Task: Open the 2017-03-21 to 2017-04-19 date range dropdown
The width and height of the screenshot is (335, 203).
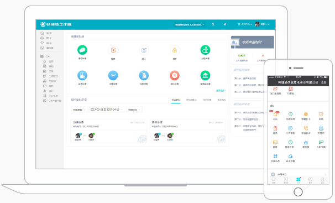Action: tap(106, 110)
